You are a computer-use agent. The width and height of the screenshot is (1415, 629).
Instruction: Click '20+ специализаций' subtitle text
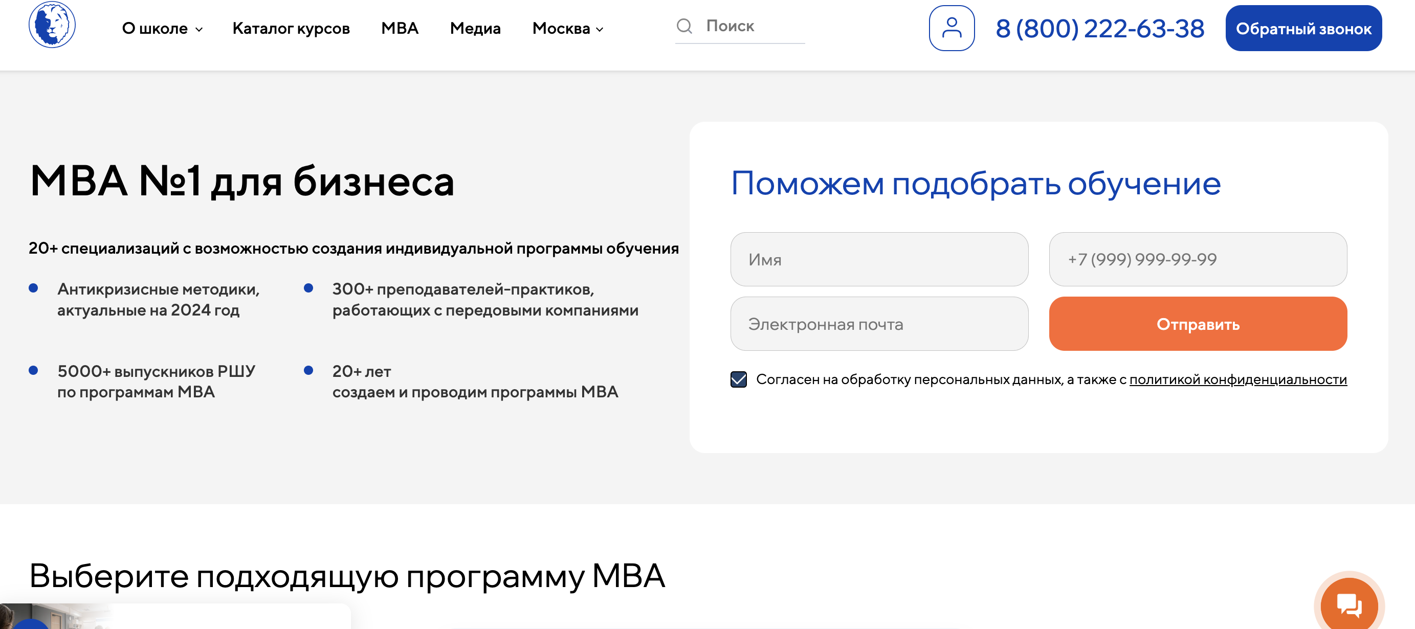click(354, 248)
